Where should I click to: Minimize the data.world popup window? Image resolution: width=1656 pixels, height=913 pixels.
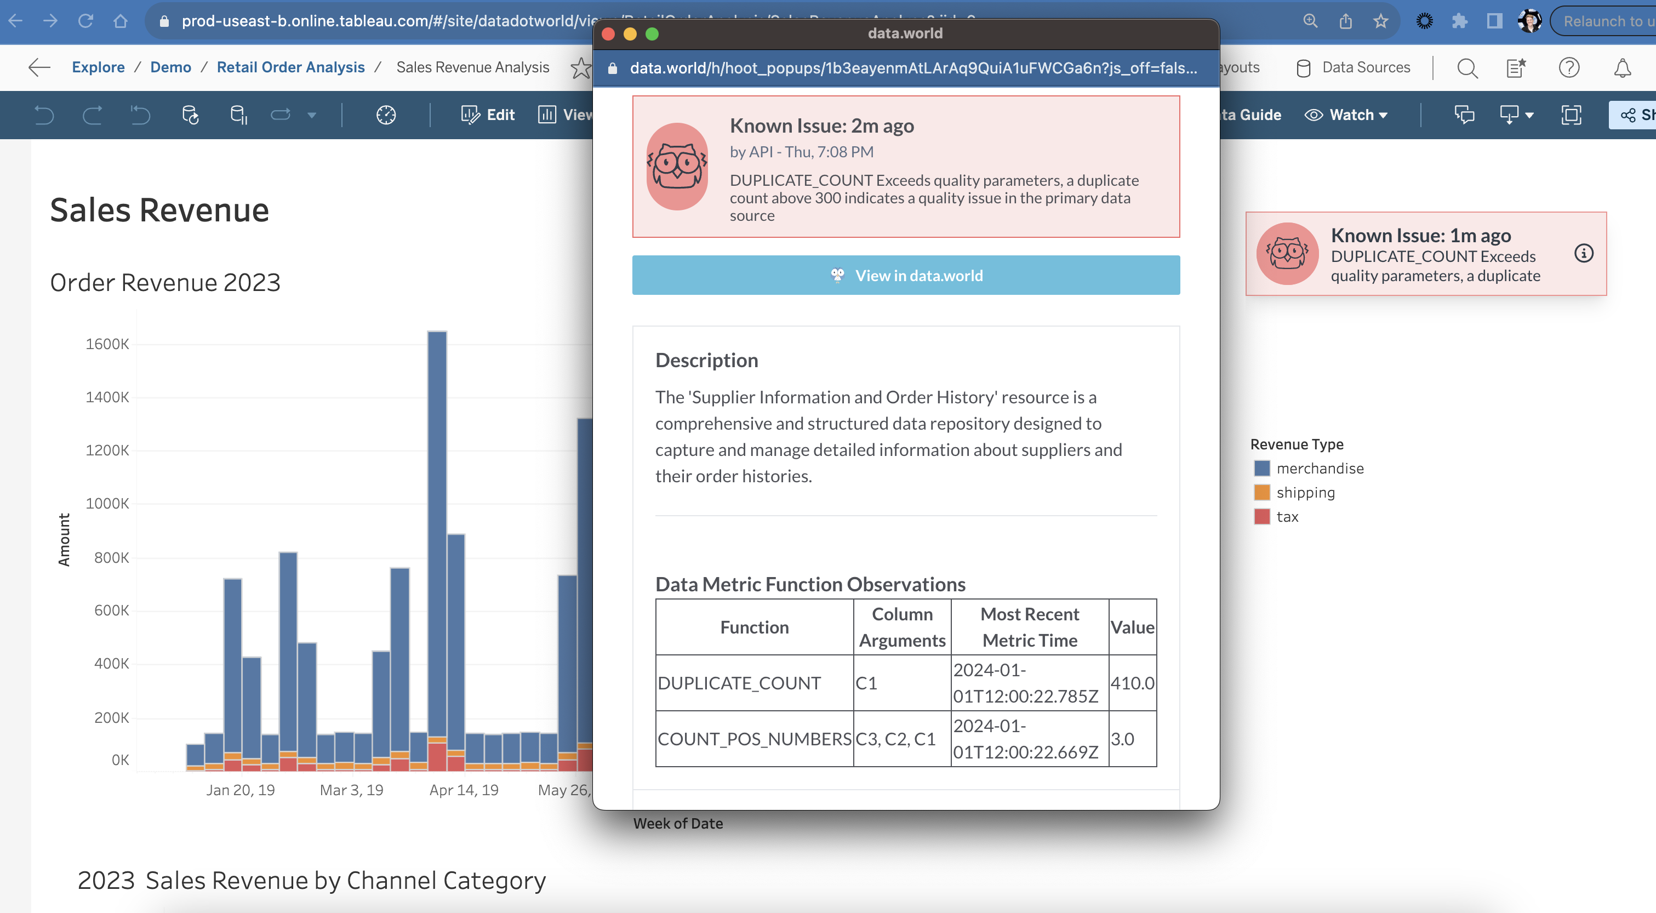click(630, 33)
